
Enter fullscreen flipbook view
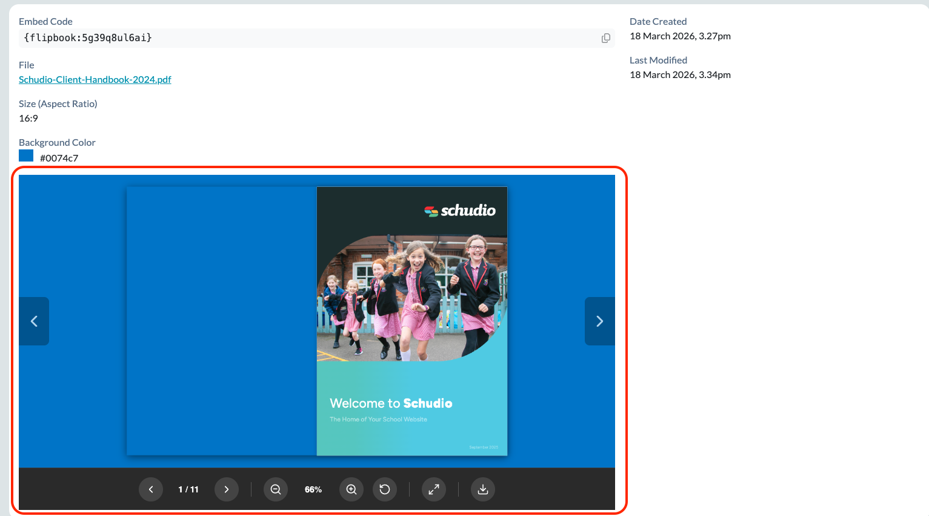pos(434,489)
